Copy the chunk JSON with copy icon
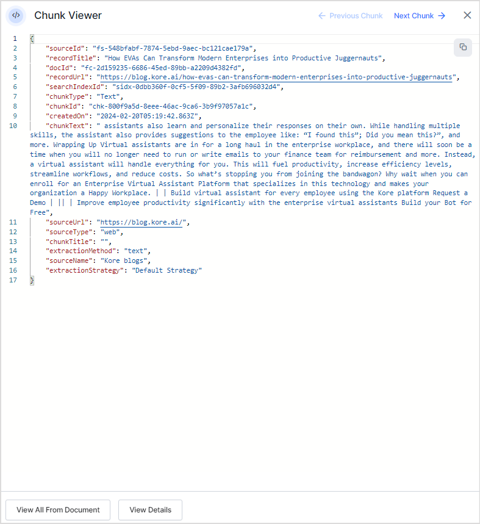 tap(463, 48)
